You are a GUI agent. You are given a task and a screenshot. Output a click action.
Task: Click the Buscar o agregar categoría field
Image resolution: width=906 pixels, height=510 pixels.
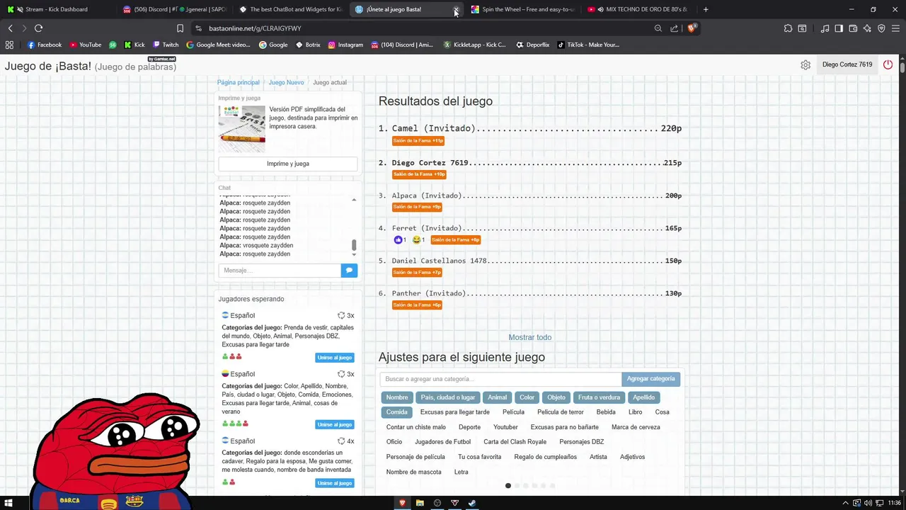coord(501,379)
